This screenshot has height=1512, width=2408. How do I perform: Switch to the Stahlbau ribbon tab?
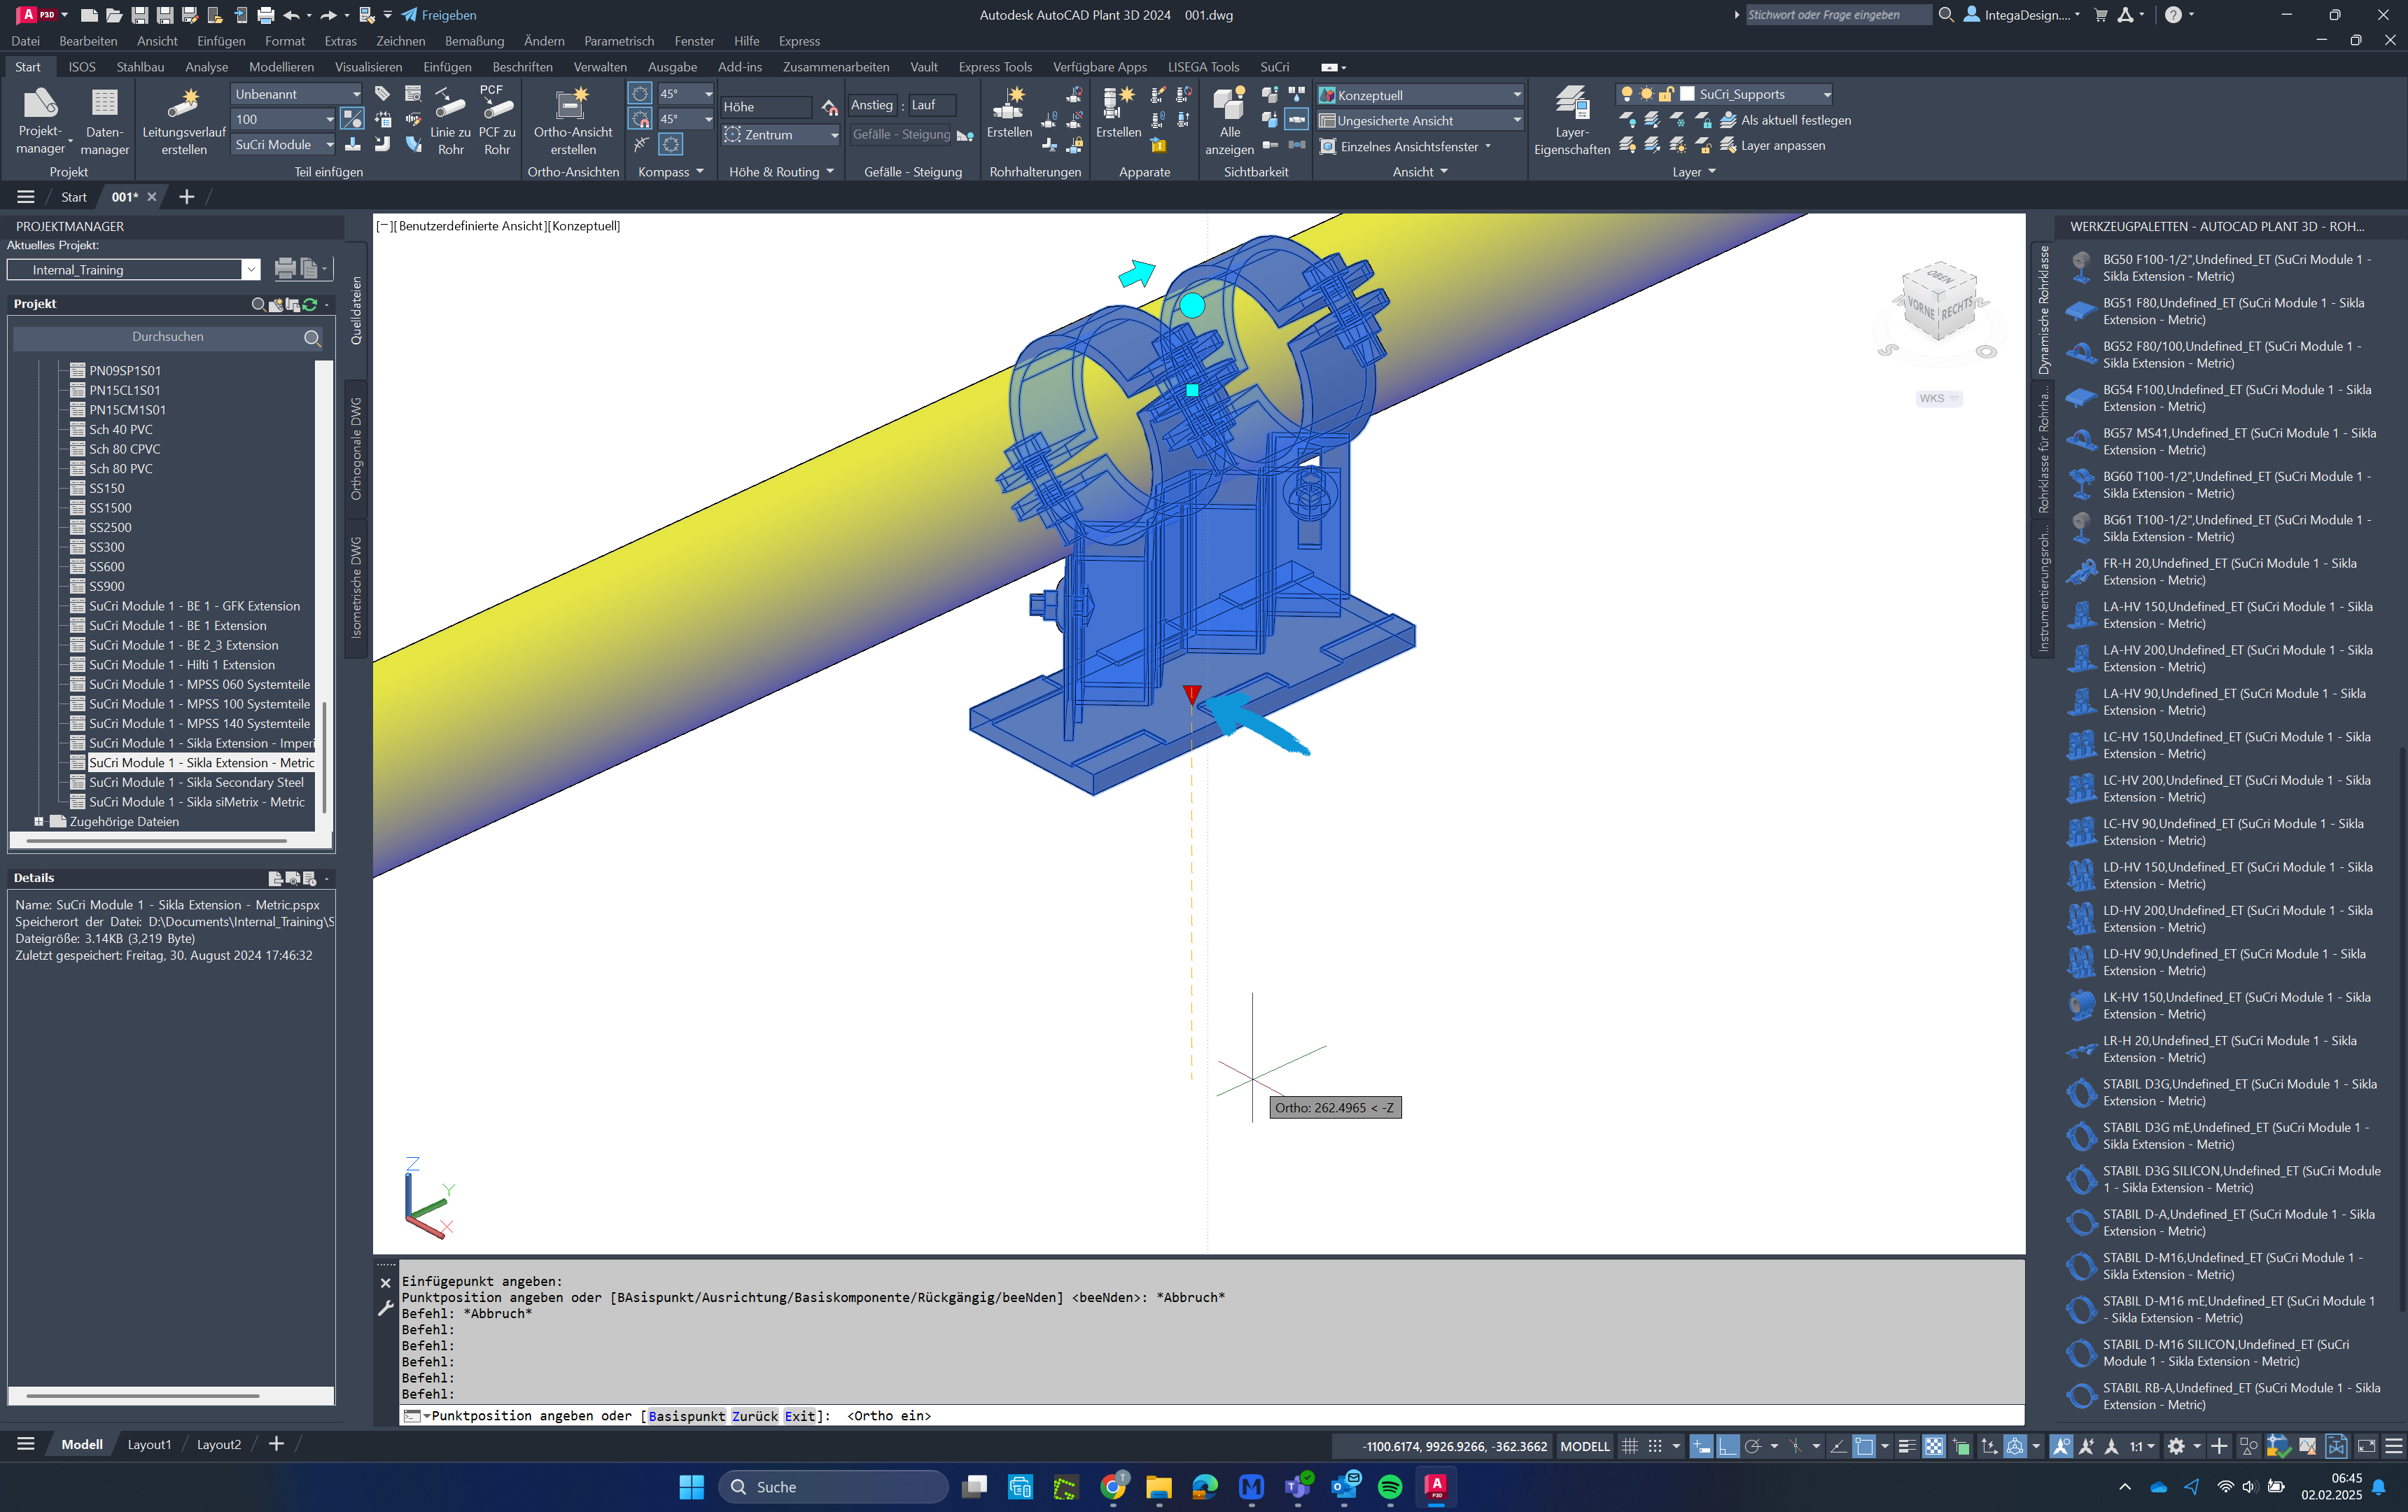click(140, 67)
